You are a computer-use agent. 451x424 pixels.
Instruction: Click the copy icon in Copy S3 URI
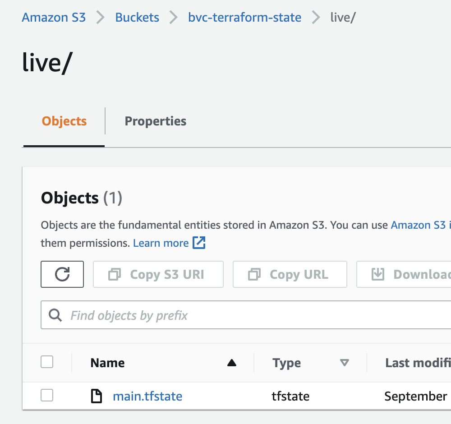115,274
